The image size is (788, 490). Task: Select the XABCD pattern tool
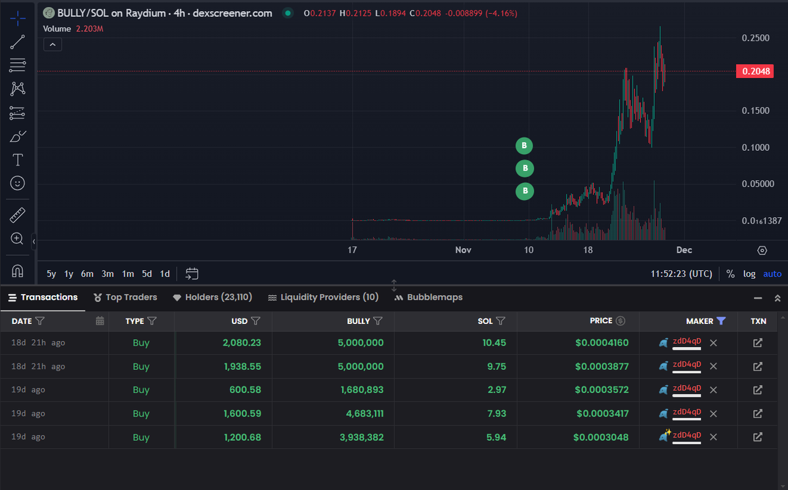18,89
